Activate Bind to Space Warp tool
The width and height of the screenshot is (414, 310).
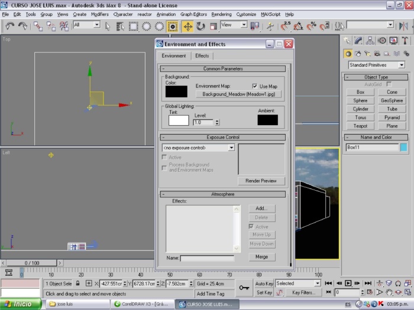(x=64, y=26)
